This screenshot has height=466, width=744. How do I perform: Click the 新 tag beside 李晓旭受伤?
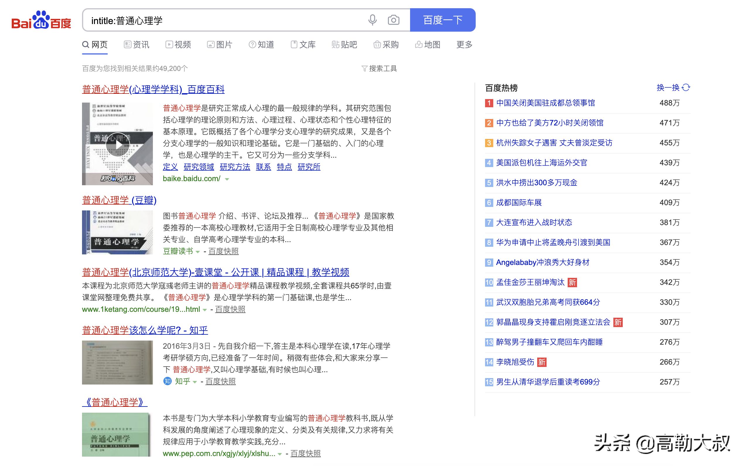click(x=541, y=362)
